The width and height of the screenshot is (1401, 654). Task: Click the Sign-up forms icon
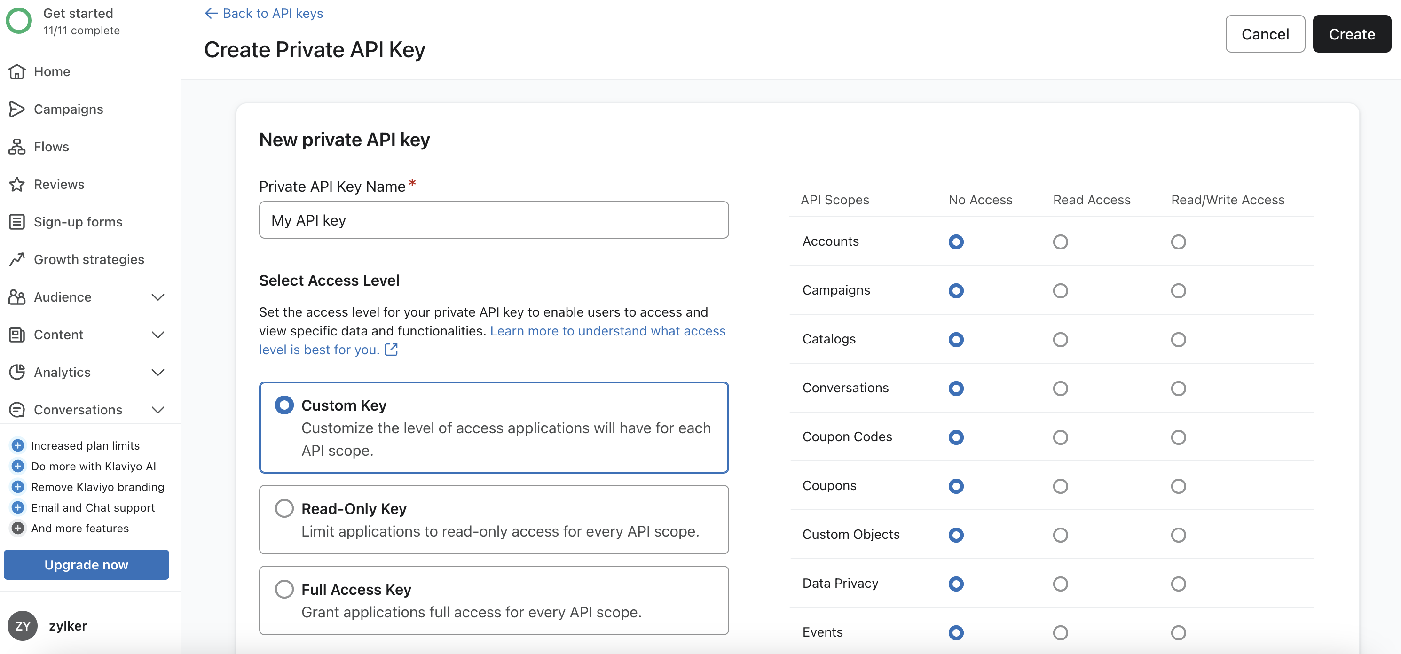(x=17, y=221)
